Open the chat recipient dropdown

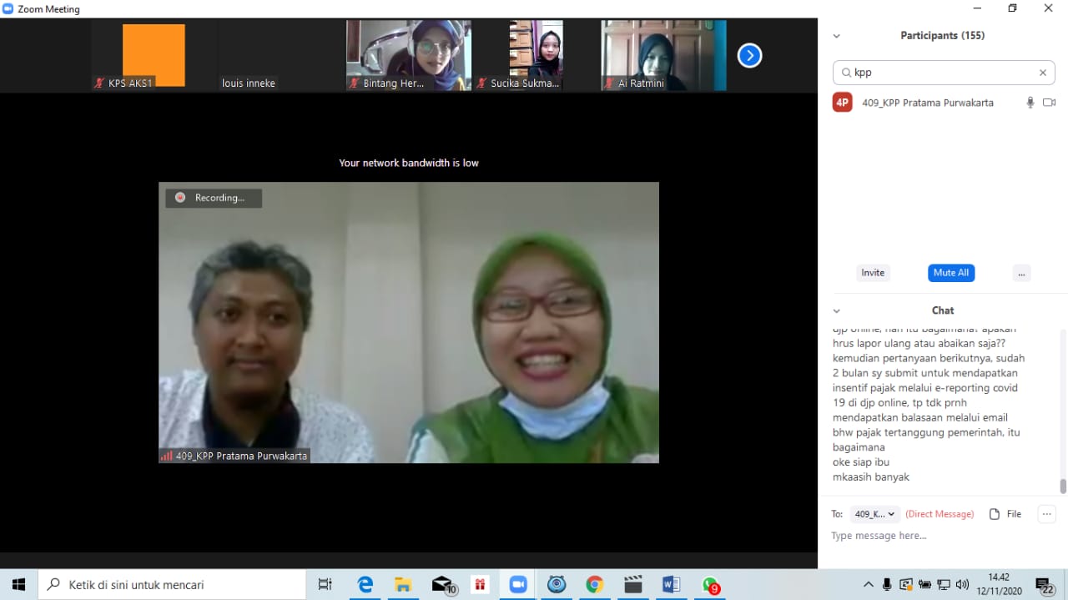click(875, 514)
